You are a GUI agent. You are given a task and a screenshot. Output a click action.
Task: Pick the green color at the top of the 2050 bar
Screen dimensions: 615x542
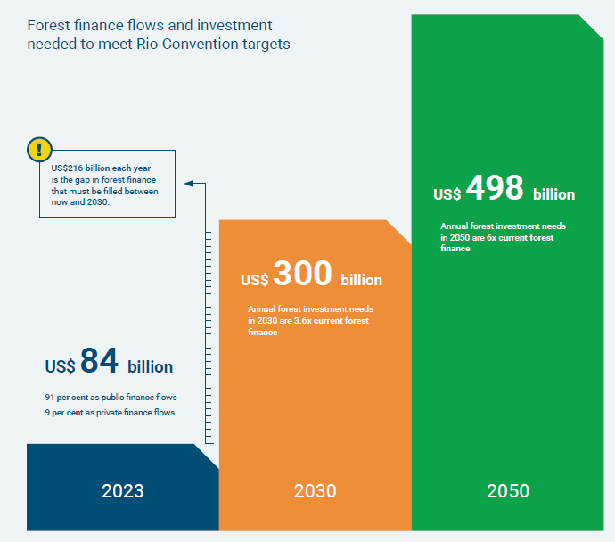499,53
